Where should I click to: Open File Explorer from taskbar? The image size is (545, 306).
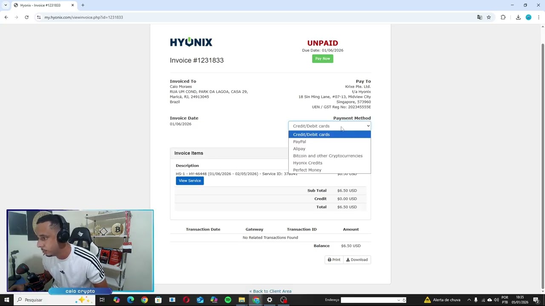pos(242,300)
